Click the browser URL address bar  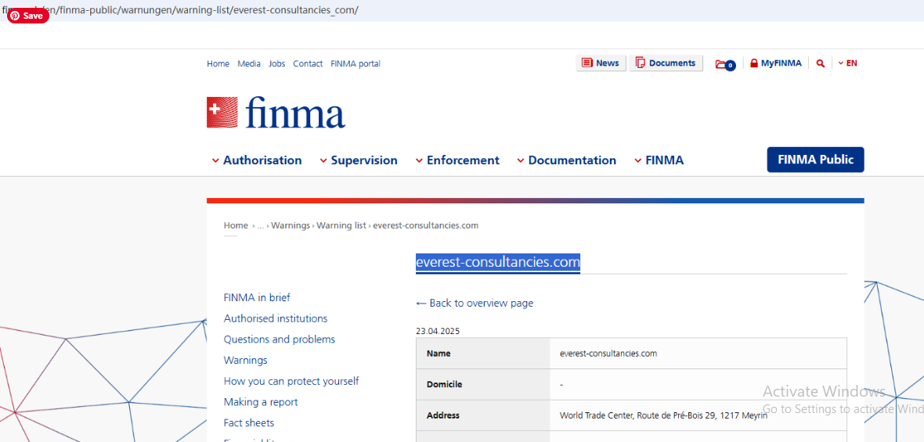pyautogui.click(x=462, y=11)
